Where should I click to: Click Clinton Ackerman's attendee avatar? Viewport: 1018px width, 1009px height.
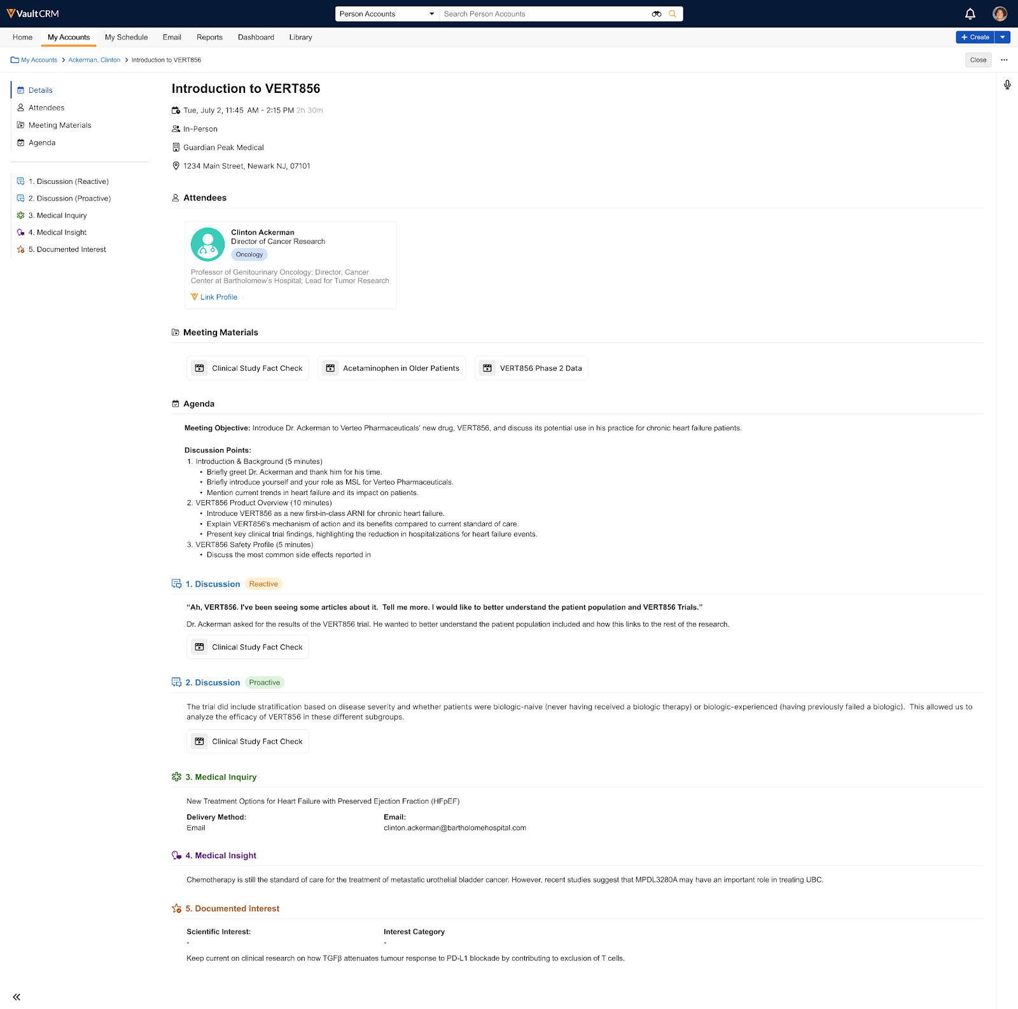(x=207, y=244)
